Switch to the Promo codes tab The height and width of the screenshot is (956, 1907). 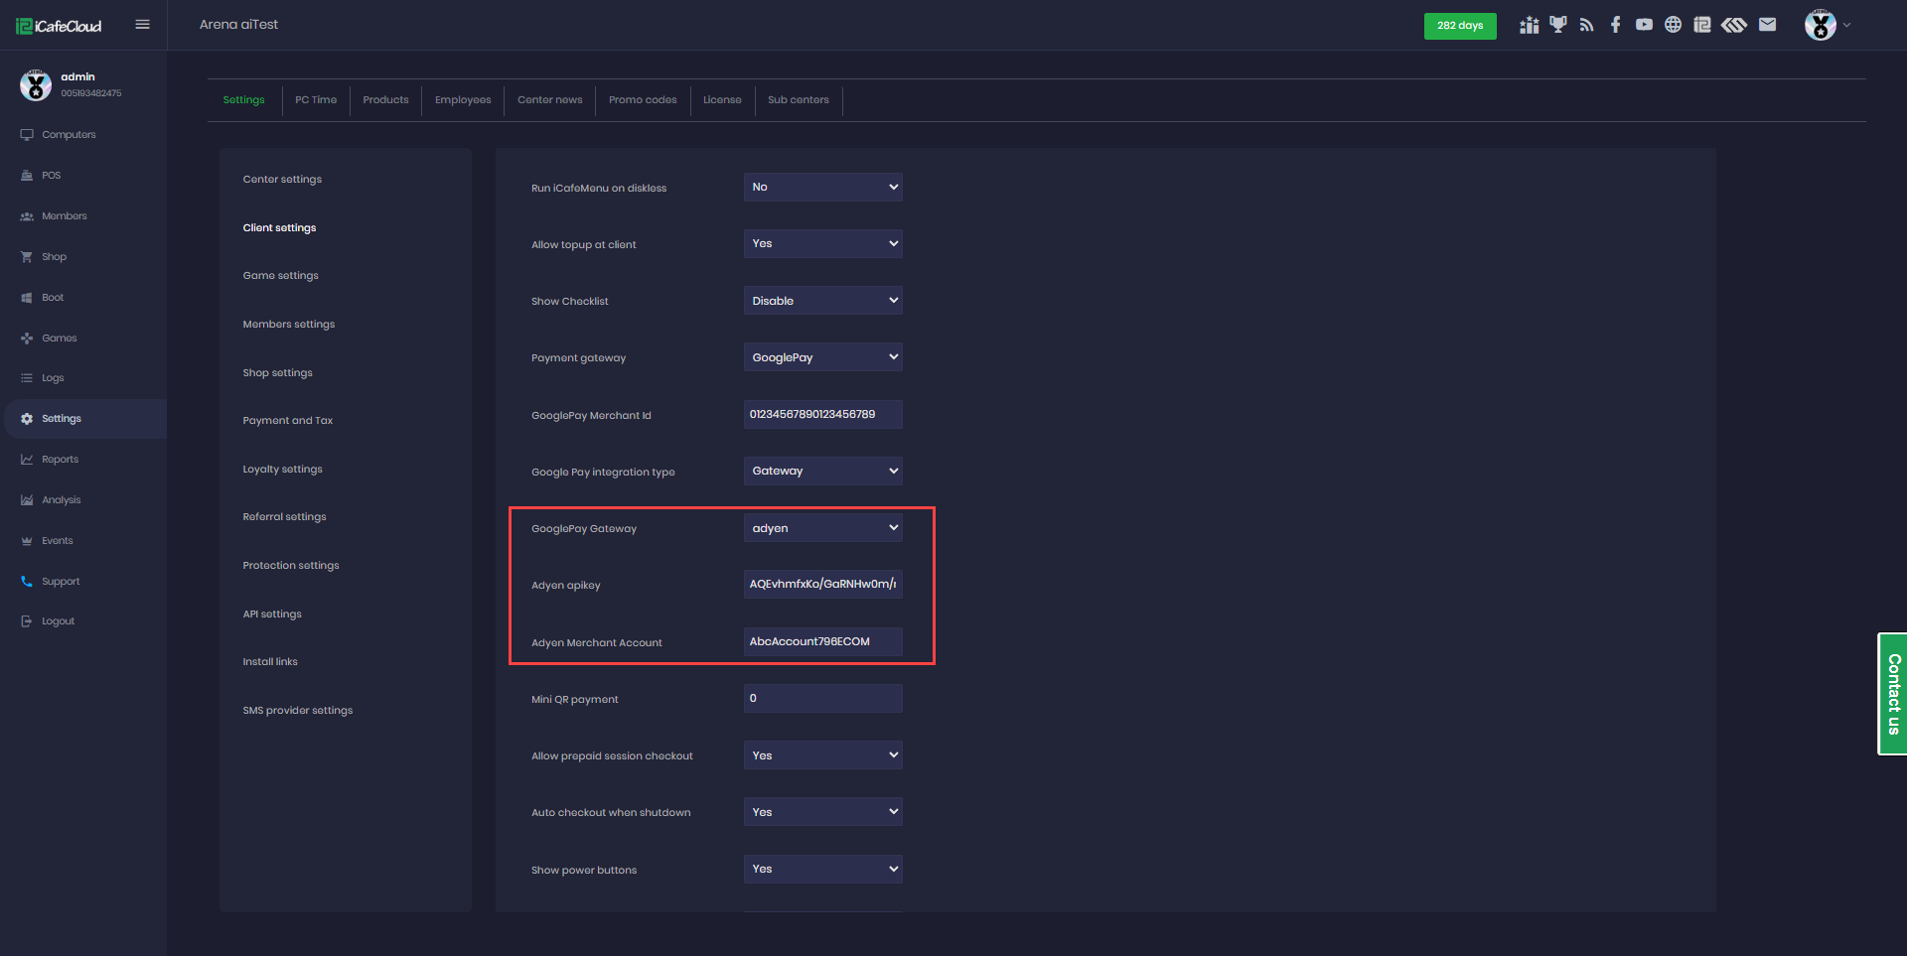click(643, 100)
